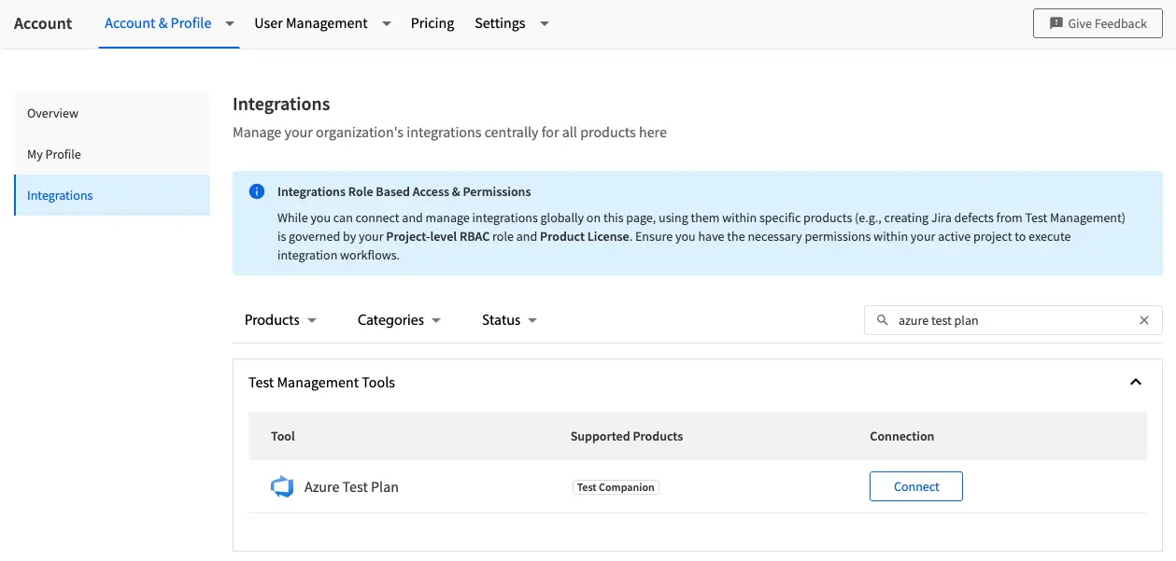Screen dimensions: 1176x561
Task: Clear the search with the X icon
Action: [x=1144, y=320]
